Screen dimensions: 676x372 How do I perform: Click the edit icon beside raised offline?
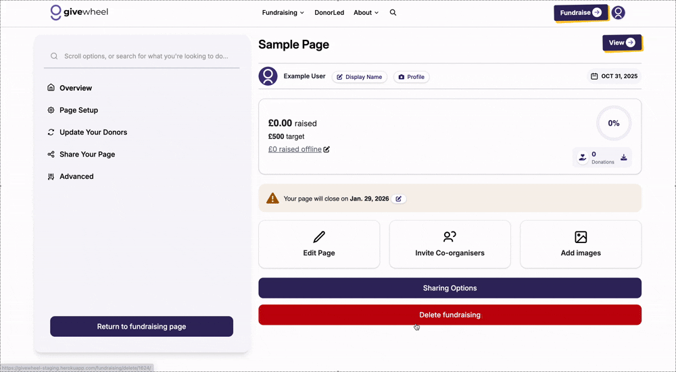coord(327,149)
